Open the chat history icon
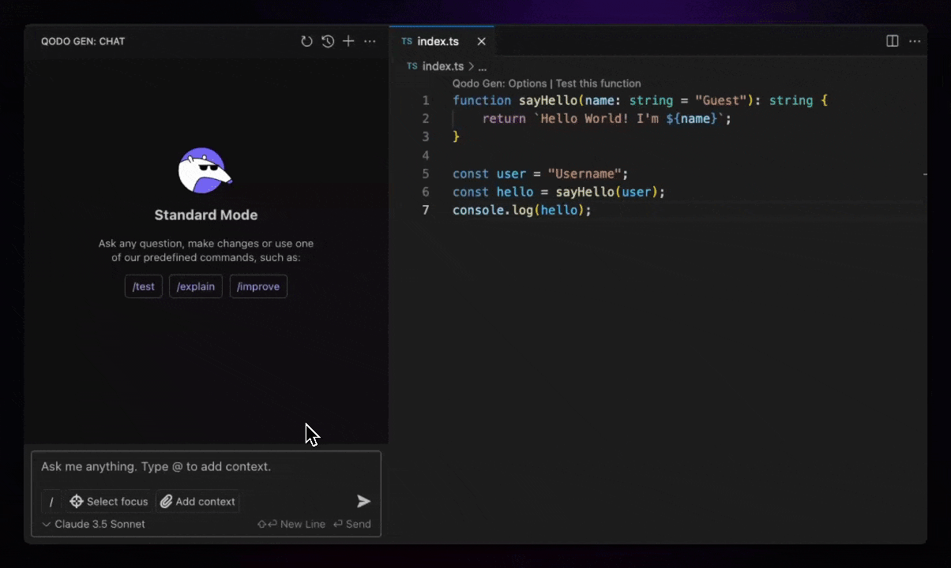 328,41
